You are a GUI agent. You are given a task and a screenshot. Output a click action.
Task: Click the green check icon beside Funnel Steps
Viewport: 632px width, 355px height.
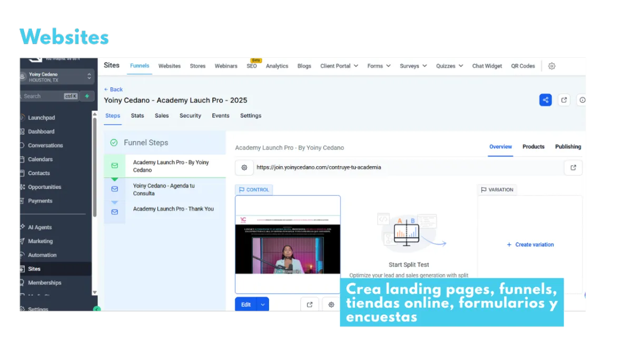[x=114, y=143]
